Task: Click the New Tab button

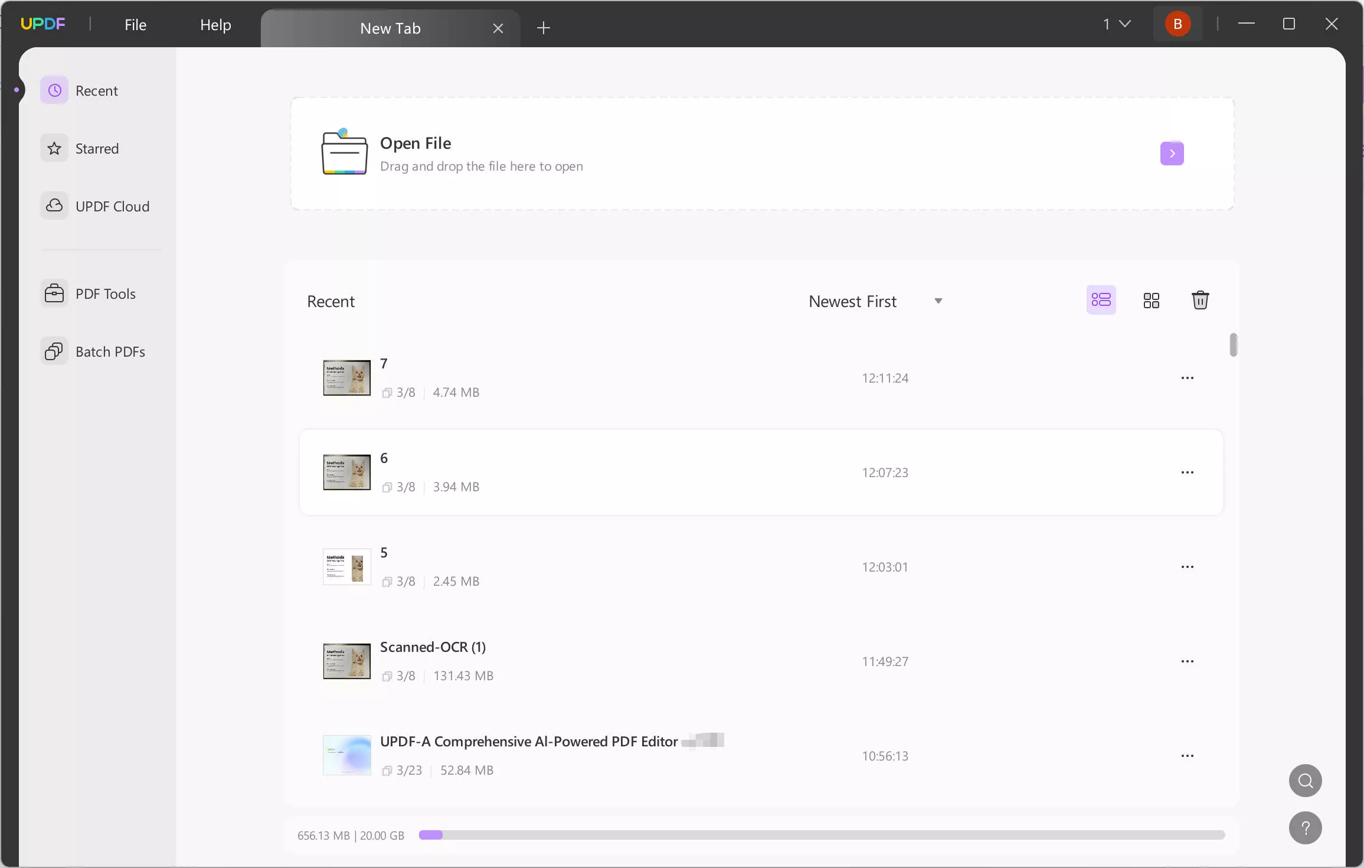Action: [543, 27]
